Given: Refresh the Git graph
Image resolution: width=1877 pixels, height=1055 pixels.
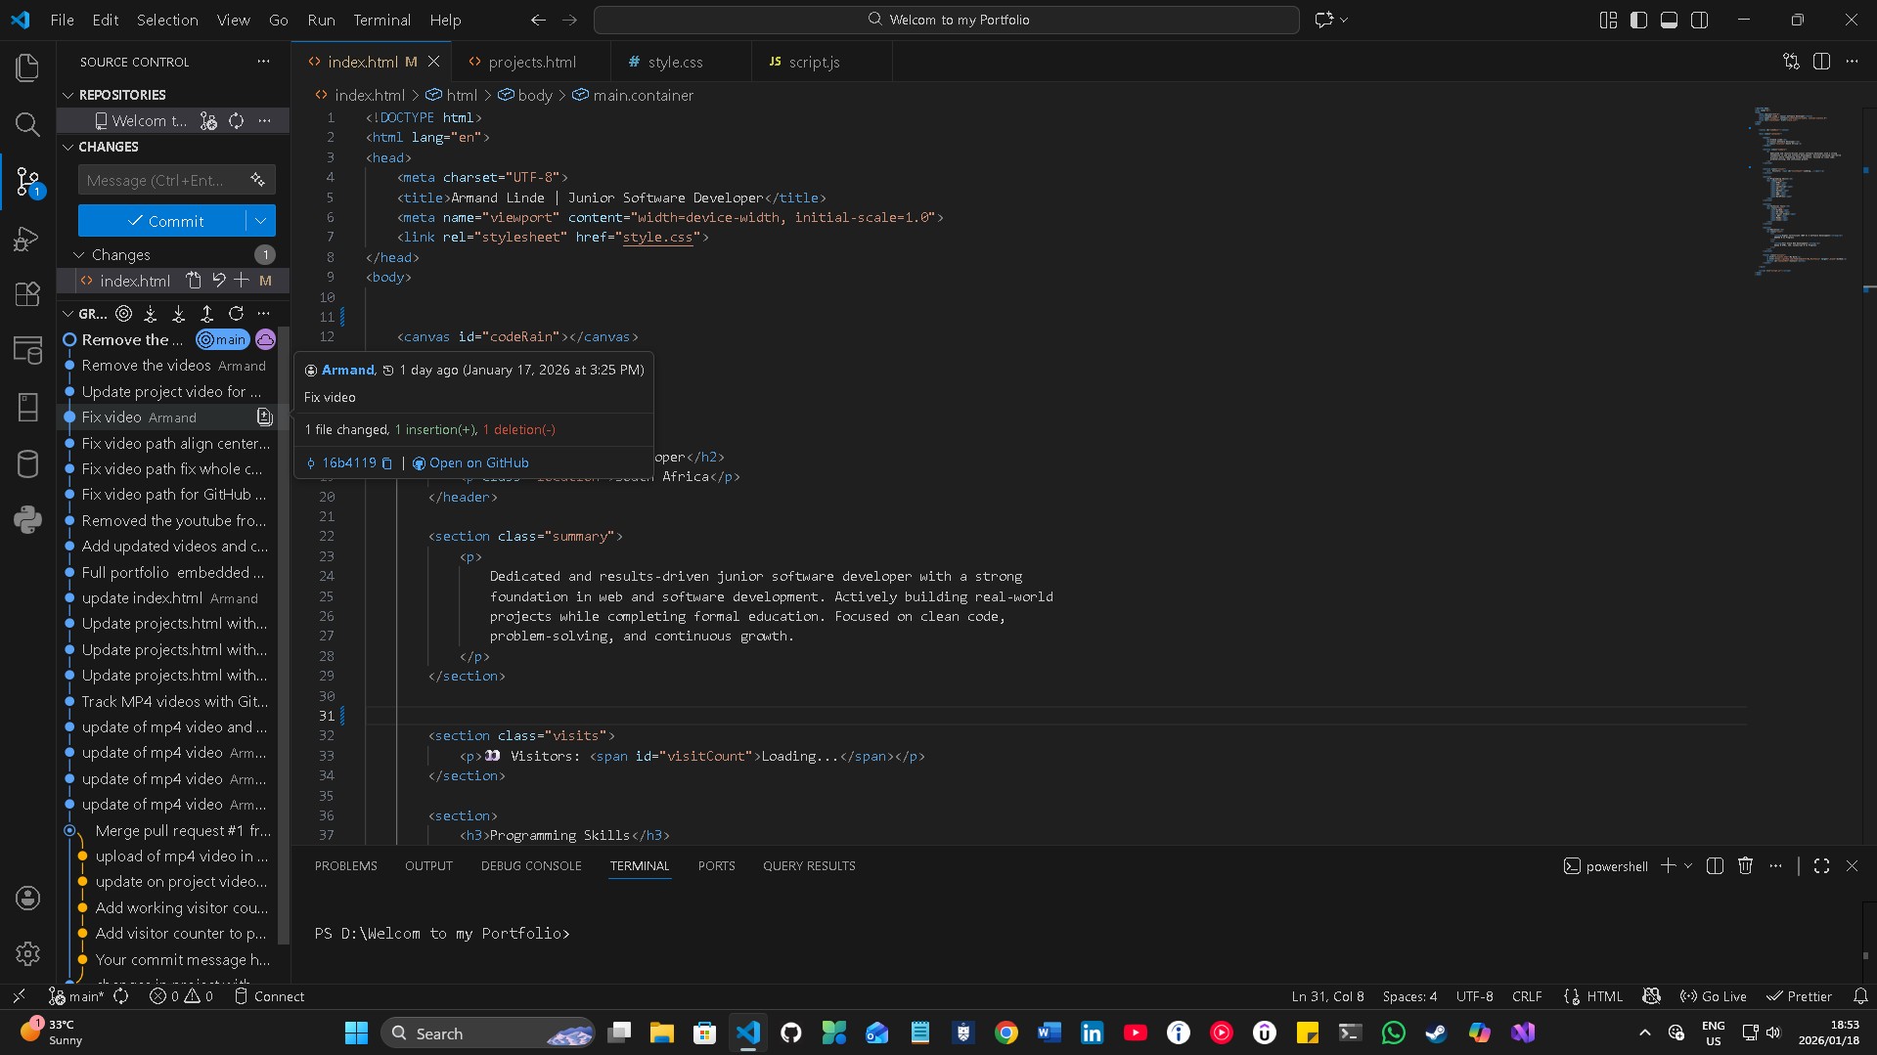Looking at the screenshot, I should [235, 313].
